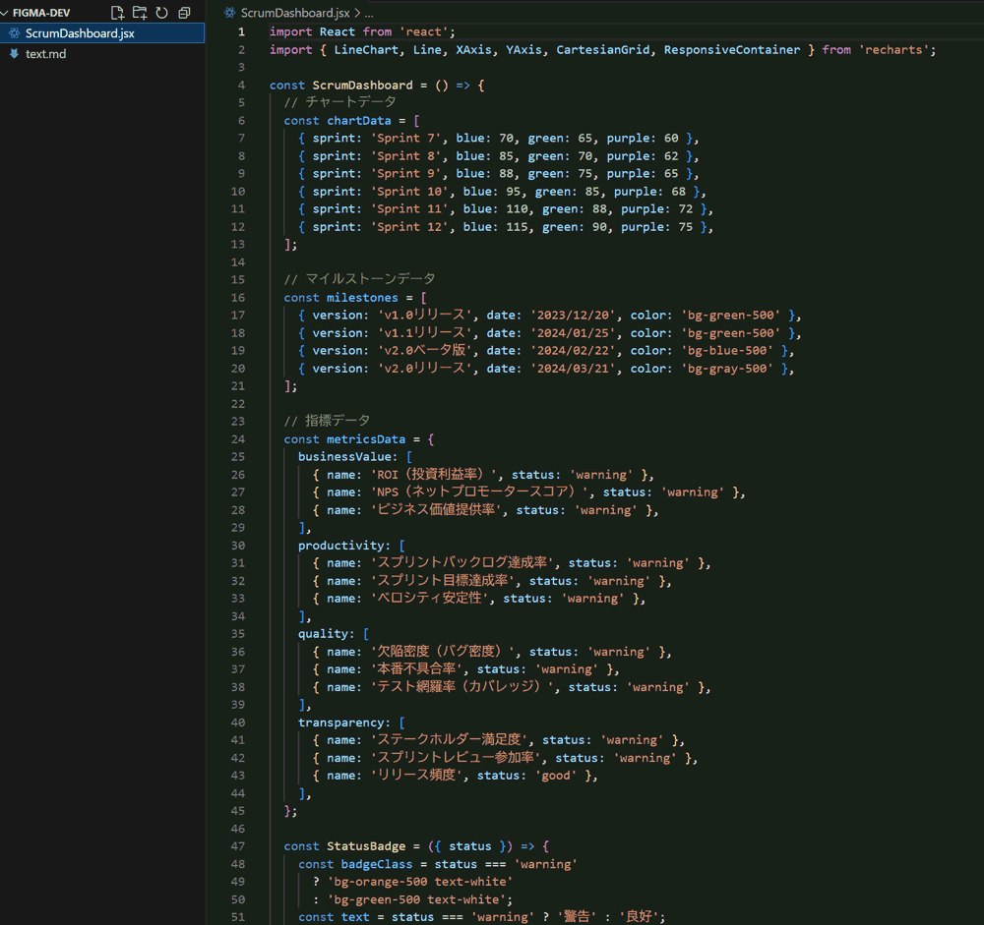Click the StatusBadge component name
This screenshot has width=984, height=925.
pos(366,846)
